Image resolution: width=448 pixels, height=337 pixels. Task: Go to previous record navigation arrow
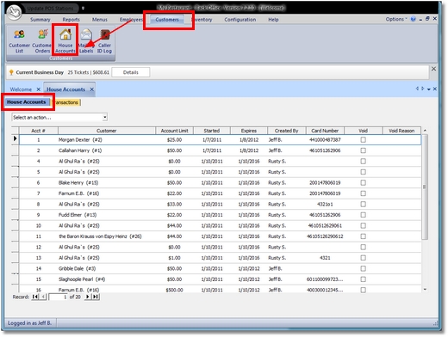[43, 297]
